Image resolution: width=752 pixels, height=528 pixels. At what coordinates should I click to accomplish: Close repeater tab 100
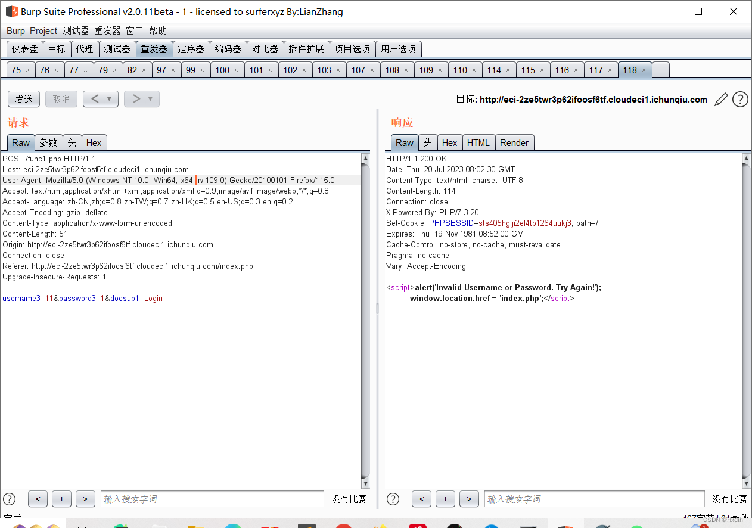[x=237, y=70]
